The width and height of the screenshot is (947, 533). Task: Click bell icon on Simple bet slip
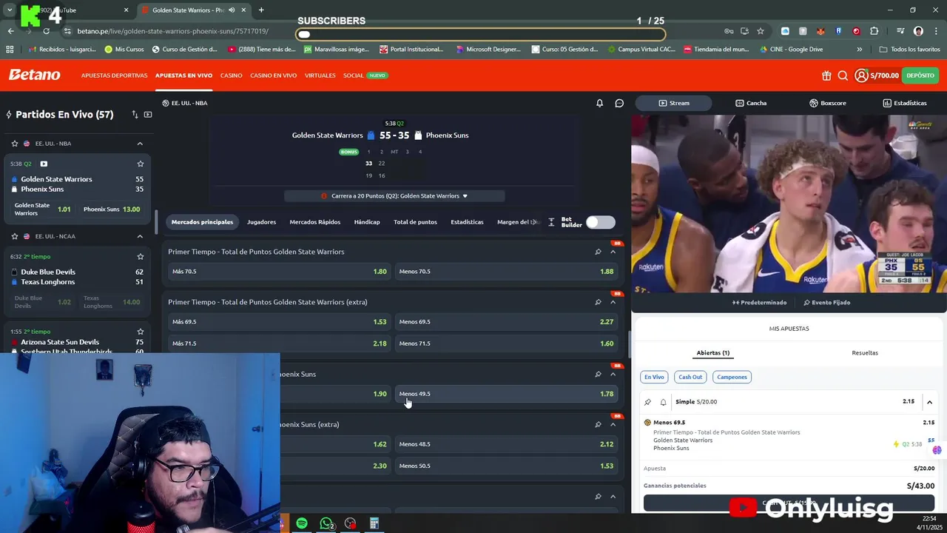point(663,402)
